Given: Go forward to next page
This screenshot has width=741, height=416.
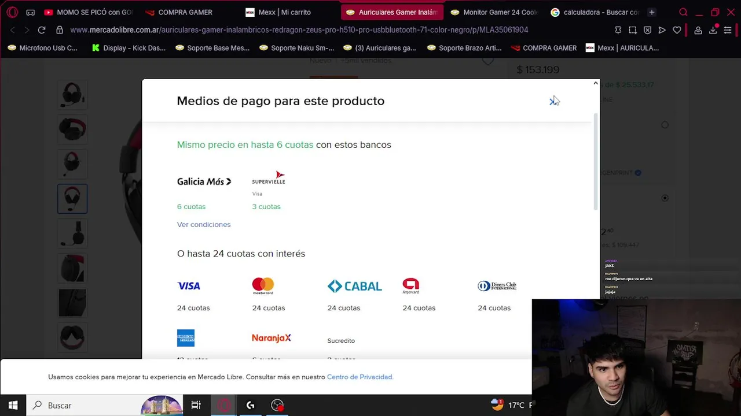Looking at the screenshot, I should (x=27, y=30).
